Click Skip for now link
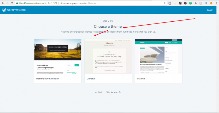 point(113,92)
